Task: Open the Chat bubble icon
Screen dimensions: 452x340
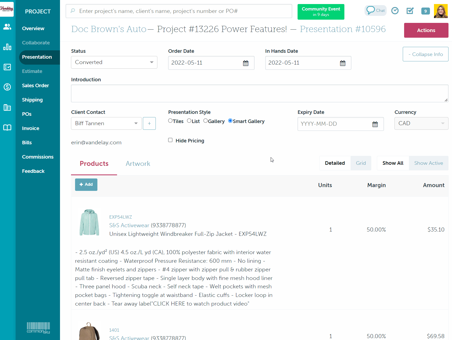Action: (375, 10)
